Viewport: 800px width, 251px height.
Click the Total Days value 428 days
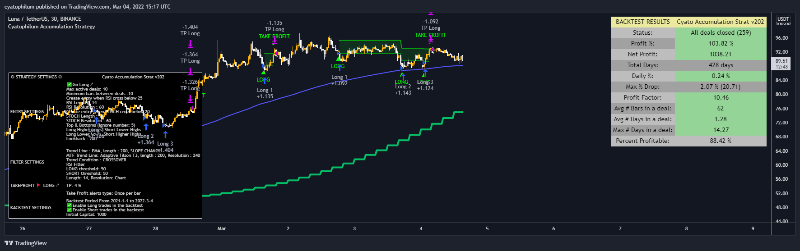pyautogui.click(x=721, y=65)
